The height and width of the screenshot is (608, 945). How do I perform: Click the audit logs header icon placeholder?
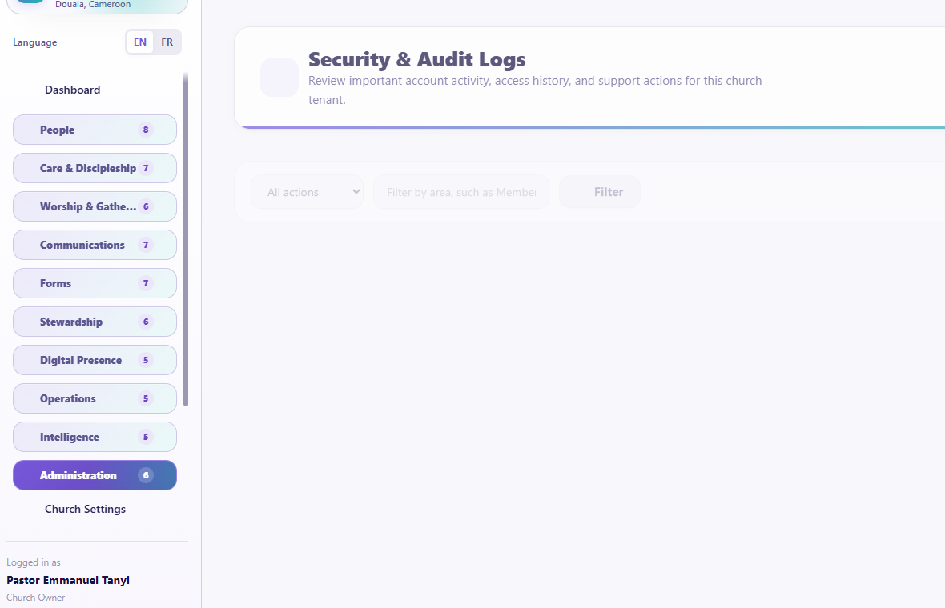279,78
